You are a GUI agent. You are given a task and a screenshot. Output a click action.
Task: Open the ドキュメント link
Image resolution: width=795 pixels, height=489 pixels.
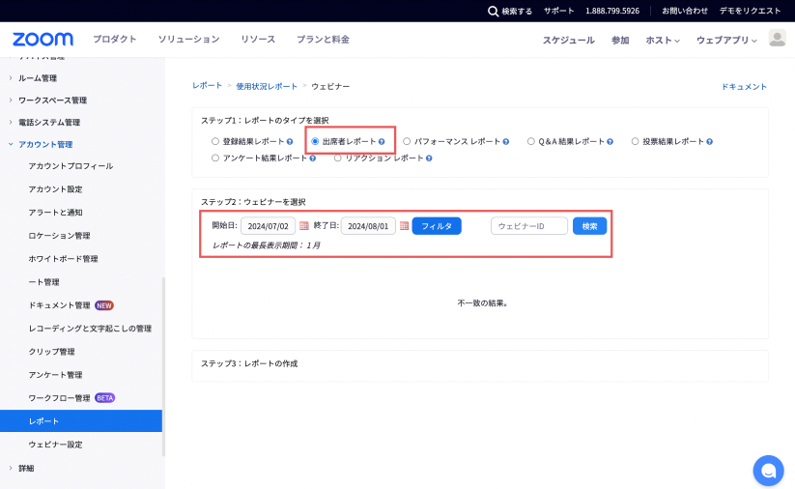[744, 87]
